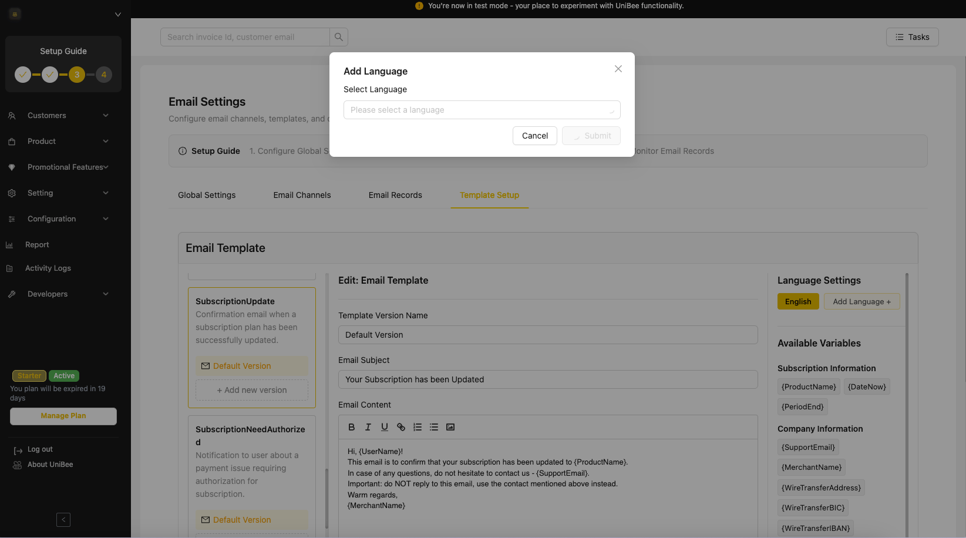
Task: Click the Manage Plan button
Action: [63, 416]
